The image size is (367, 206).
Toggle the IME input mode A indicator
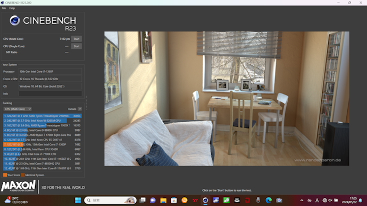(x=317, y=200)
